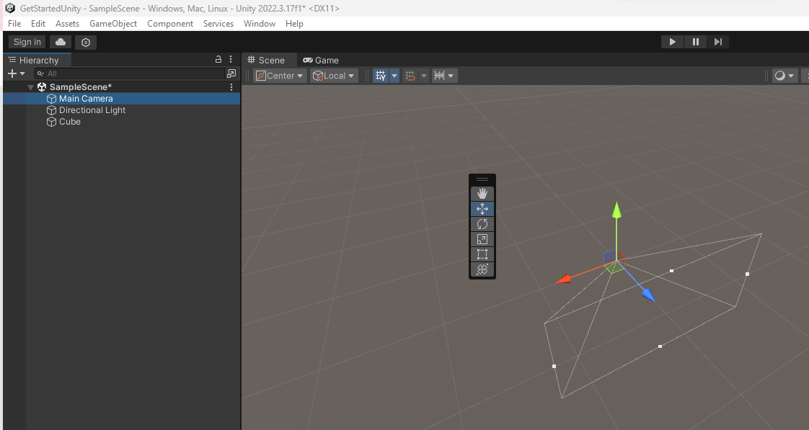Image resolution: width=809 pixels, height=430 pixels.
Task: Select the Move tool
Action: pyautogui.click(x=482, y=209)
